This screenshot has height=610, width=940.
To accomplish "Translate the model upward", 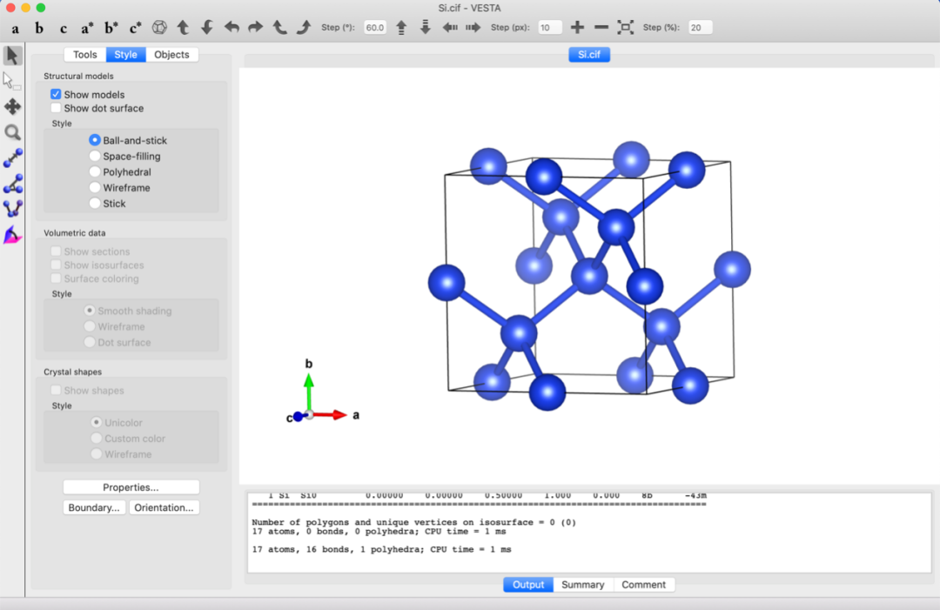I will pos(401,28).
